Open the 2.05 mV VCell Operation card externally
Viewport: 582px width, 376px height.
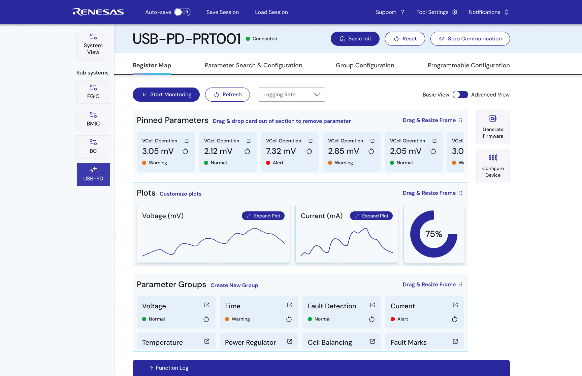[x=434, y=141]
